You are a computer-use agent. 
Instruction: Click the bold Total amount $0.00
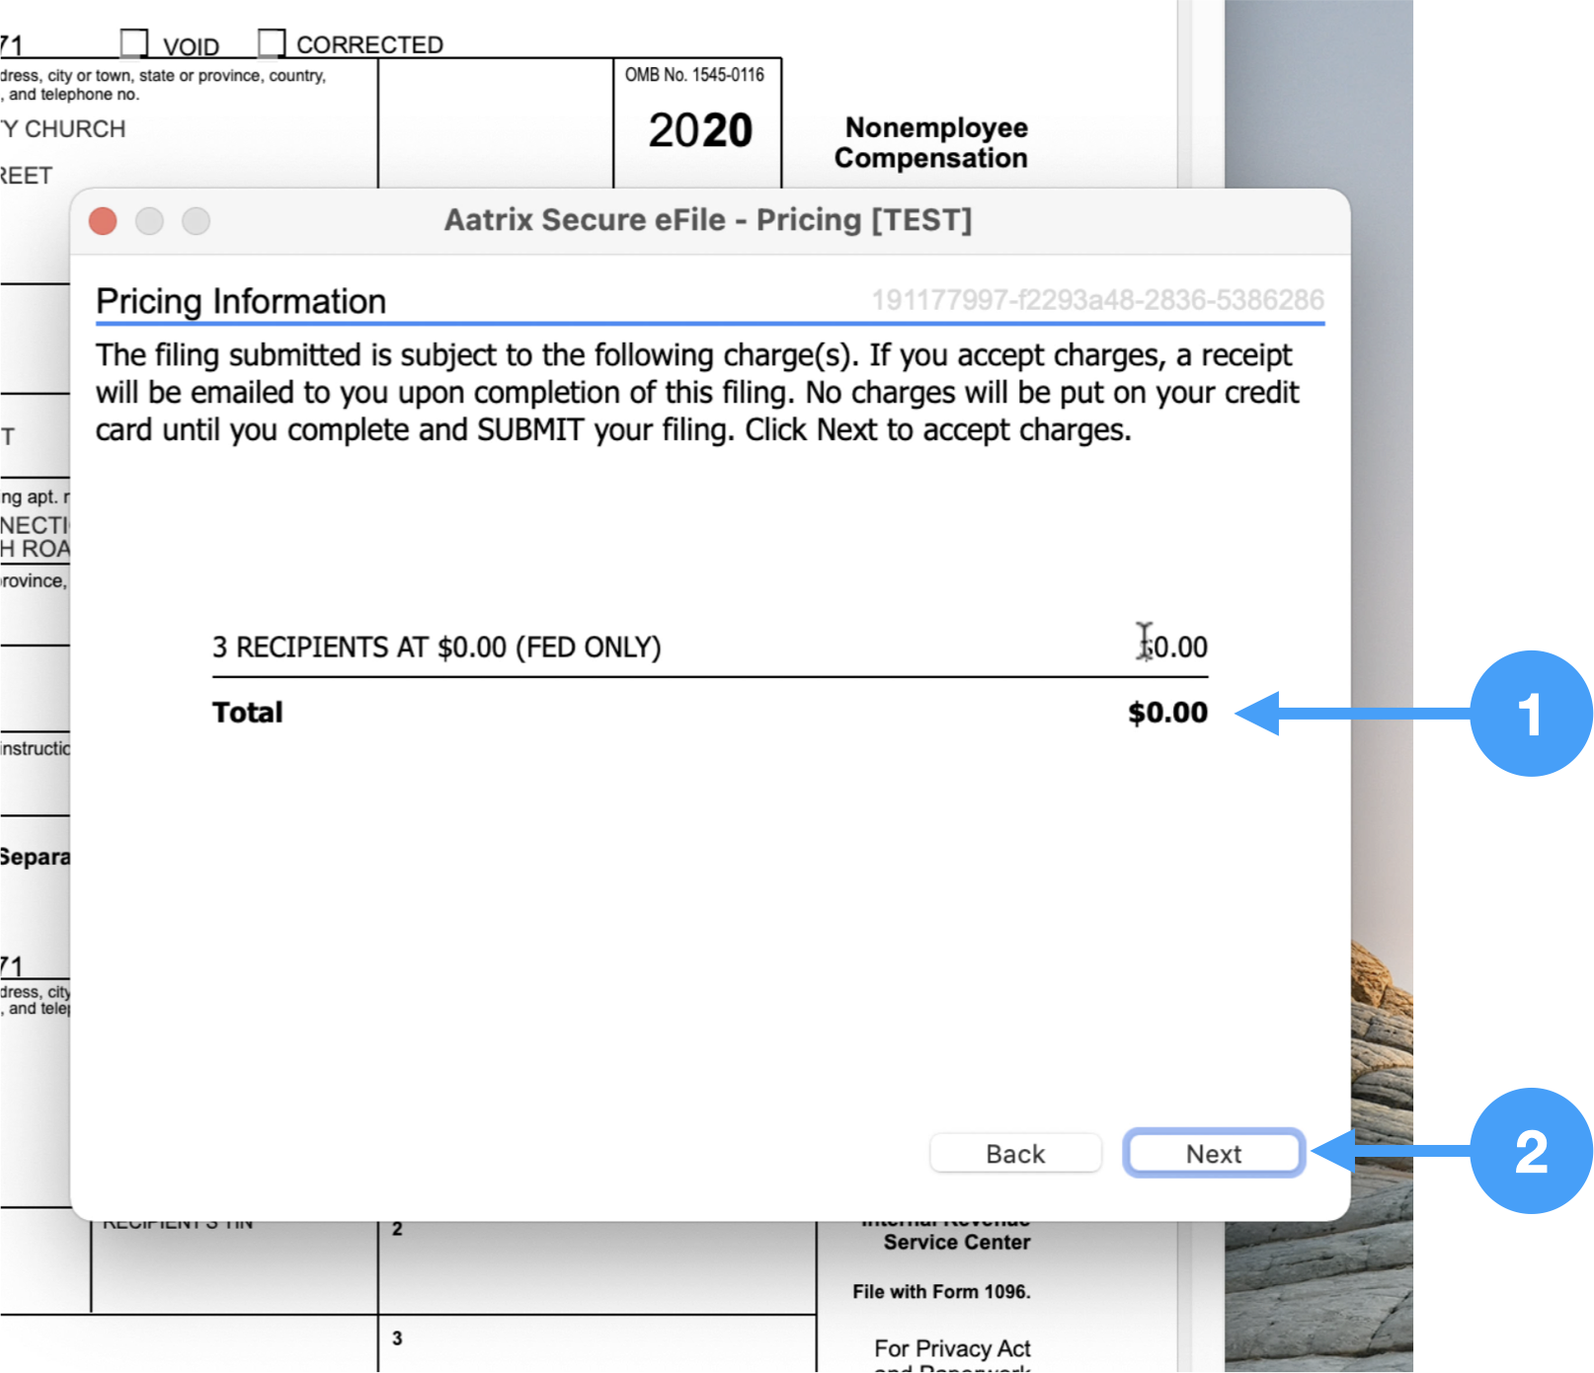click(1167, 713)
